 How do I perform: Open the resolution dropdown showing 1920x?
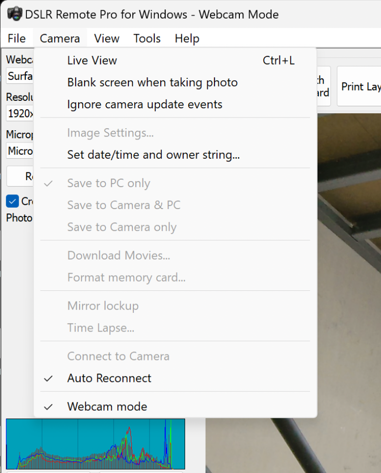click(x=20, y=114)
